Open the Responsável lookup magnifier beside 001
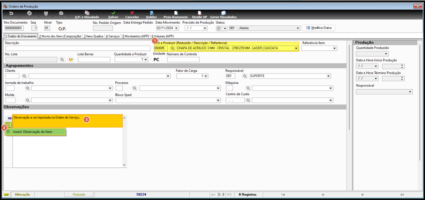The height and width of the screenshot is (200, 425). point(245,76)
